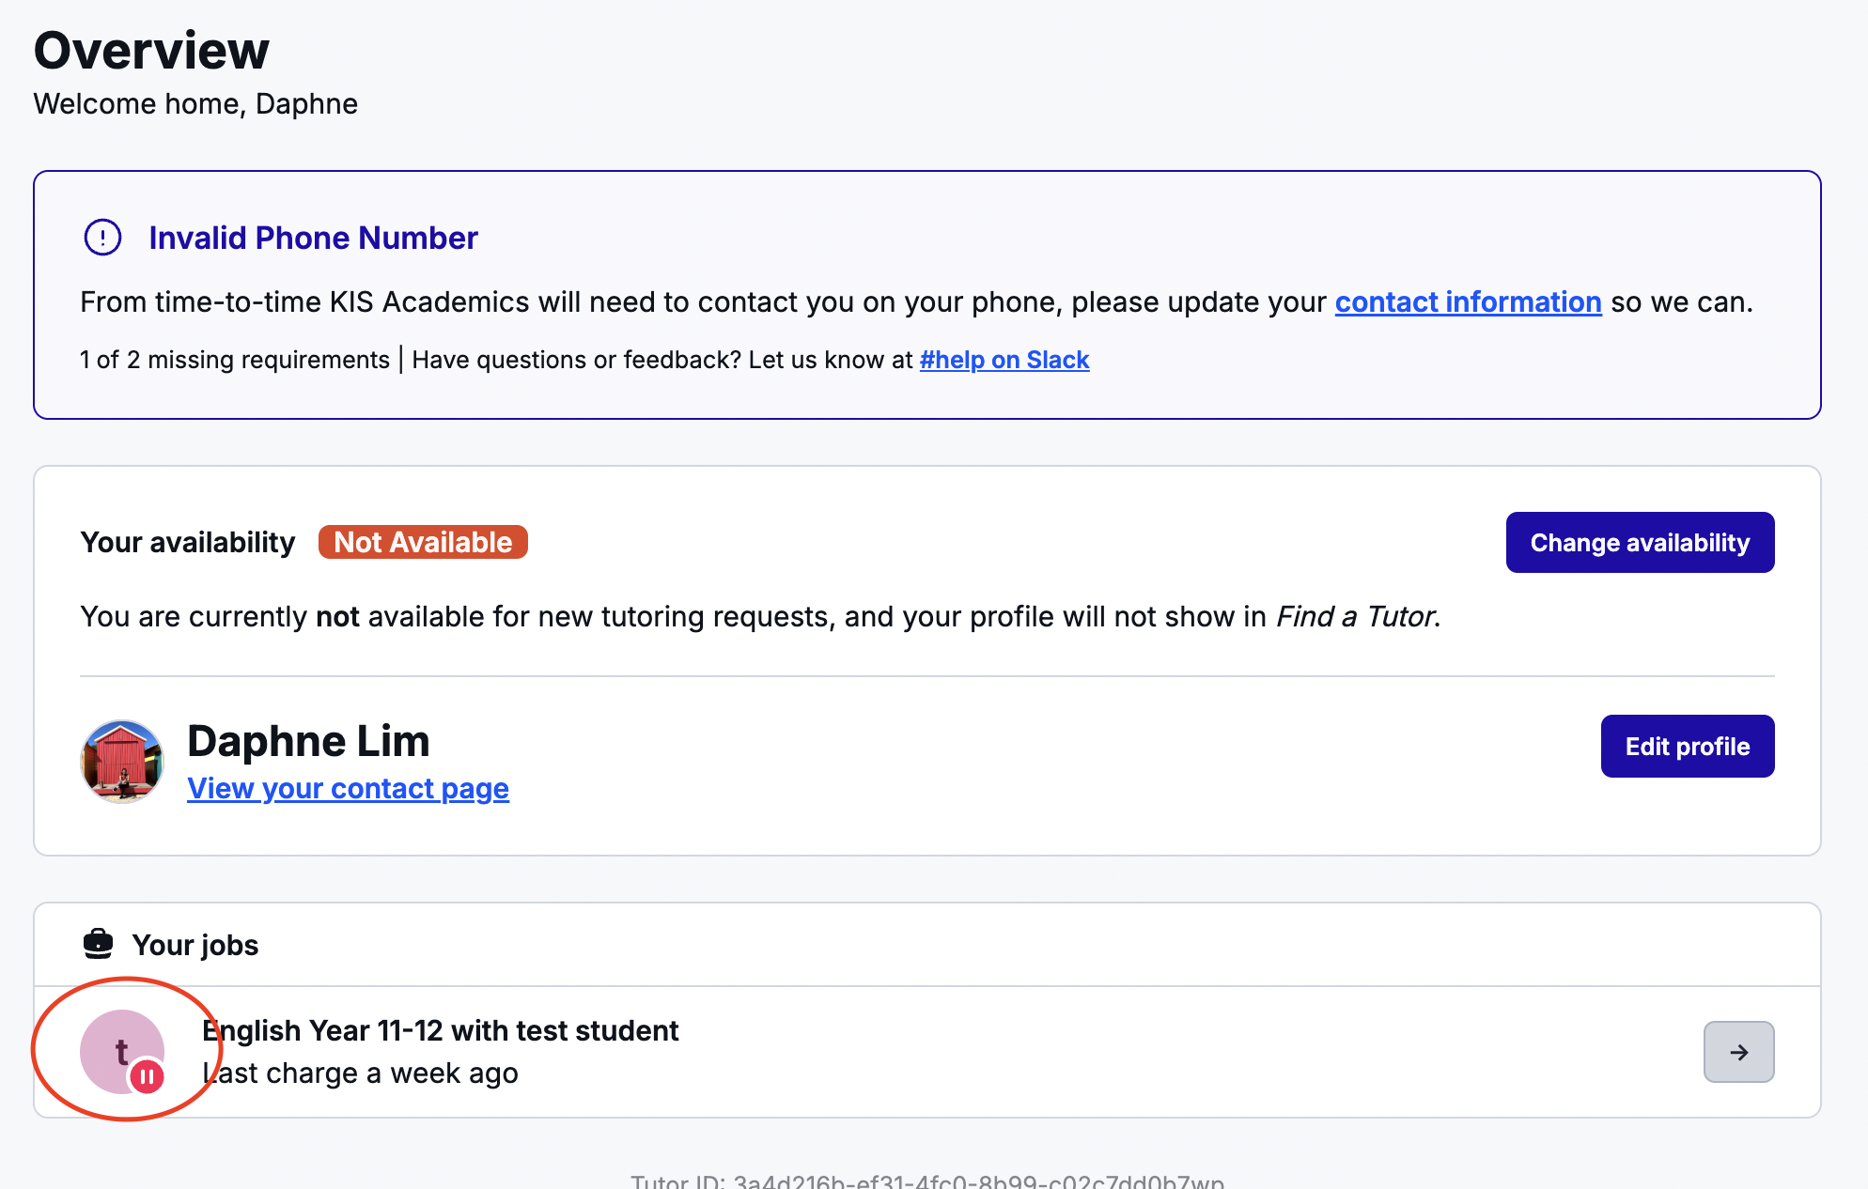Open the contact information link
This screenshot has height=1189, width=1868.
coord(1468,302)
